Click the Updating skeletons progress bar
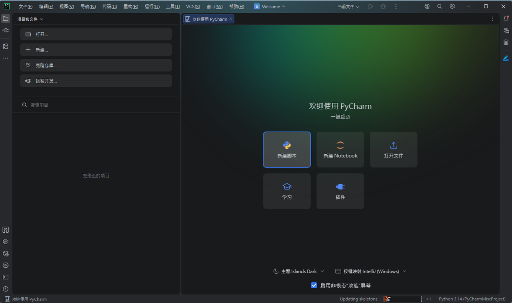This screenshot has width=512, height=303. (x=402, y=299)
